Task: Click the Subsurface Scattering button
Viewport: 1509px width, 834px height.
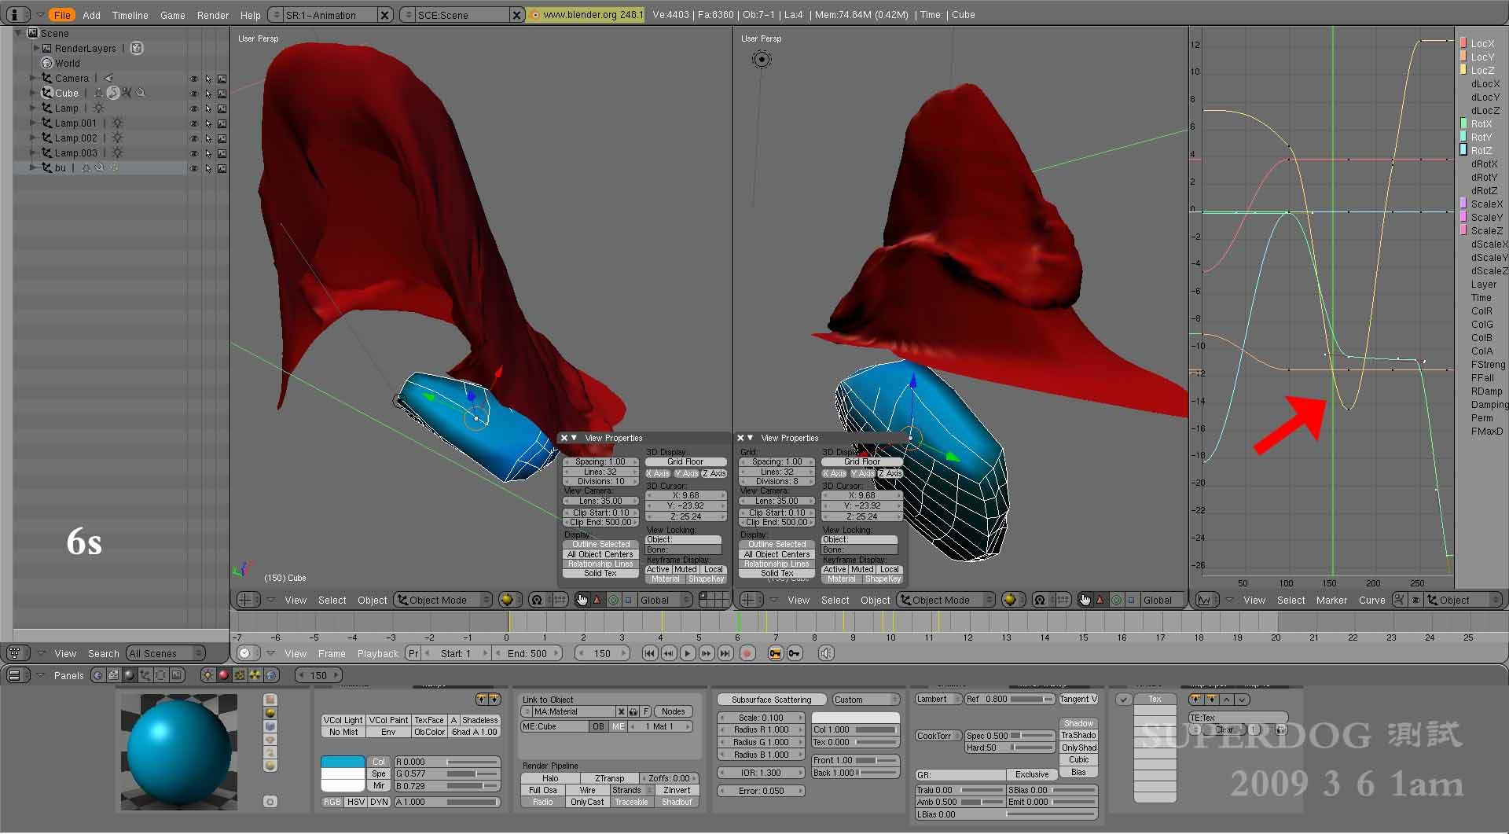Action: point(771,700)
